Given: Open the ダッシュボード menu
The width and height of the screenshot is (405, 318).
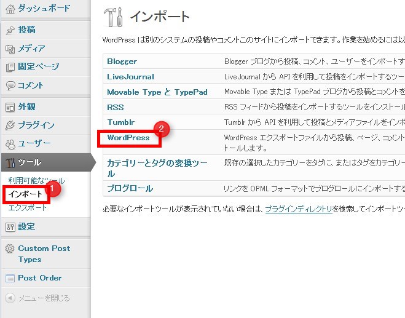Looking at the screenshot, I should click(x=45, y=9).
